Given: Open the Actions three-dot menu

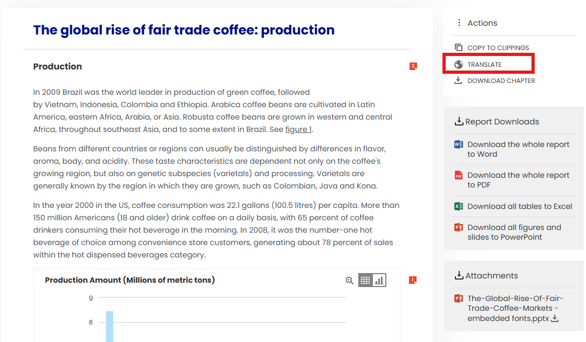Looking at the screenshot, I should [459, 23].
